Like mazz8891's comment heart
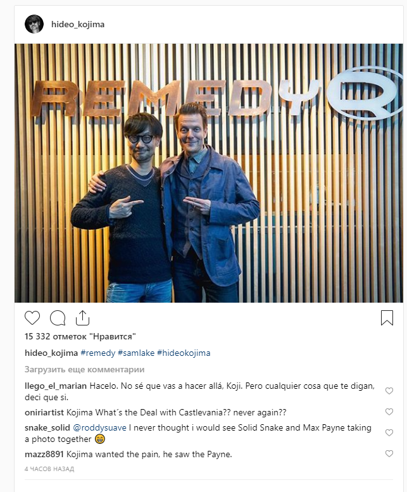Viewport: 407px width, 492px height. coord(389,453)
